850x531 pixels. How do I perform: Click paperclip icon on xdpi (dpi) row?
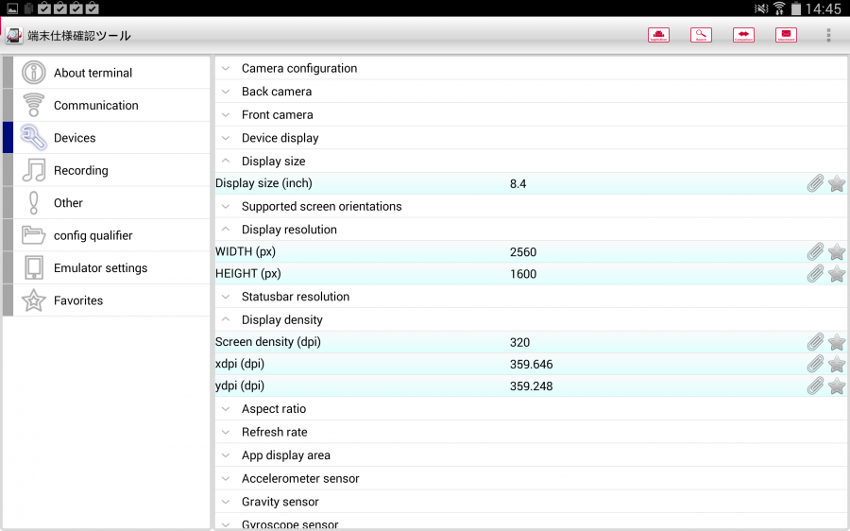tap(814, 364)
